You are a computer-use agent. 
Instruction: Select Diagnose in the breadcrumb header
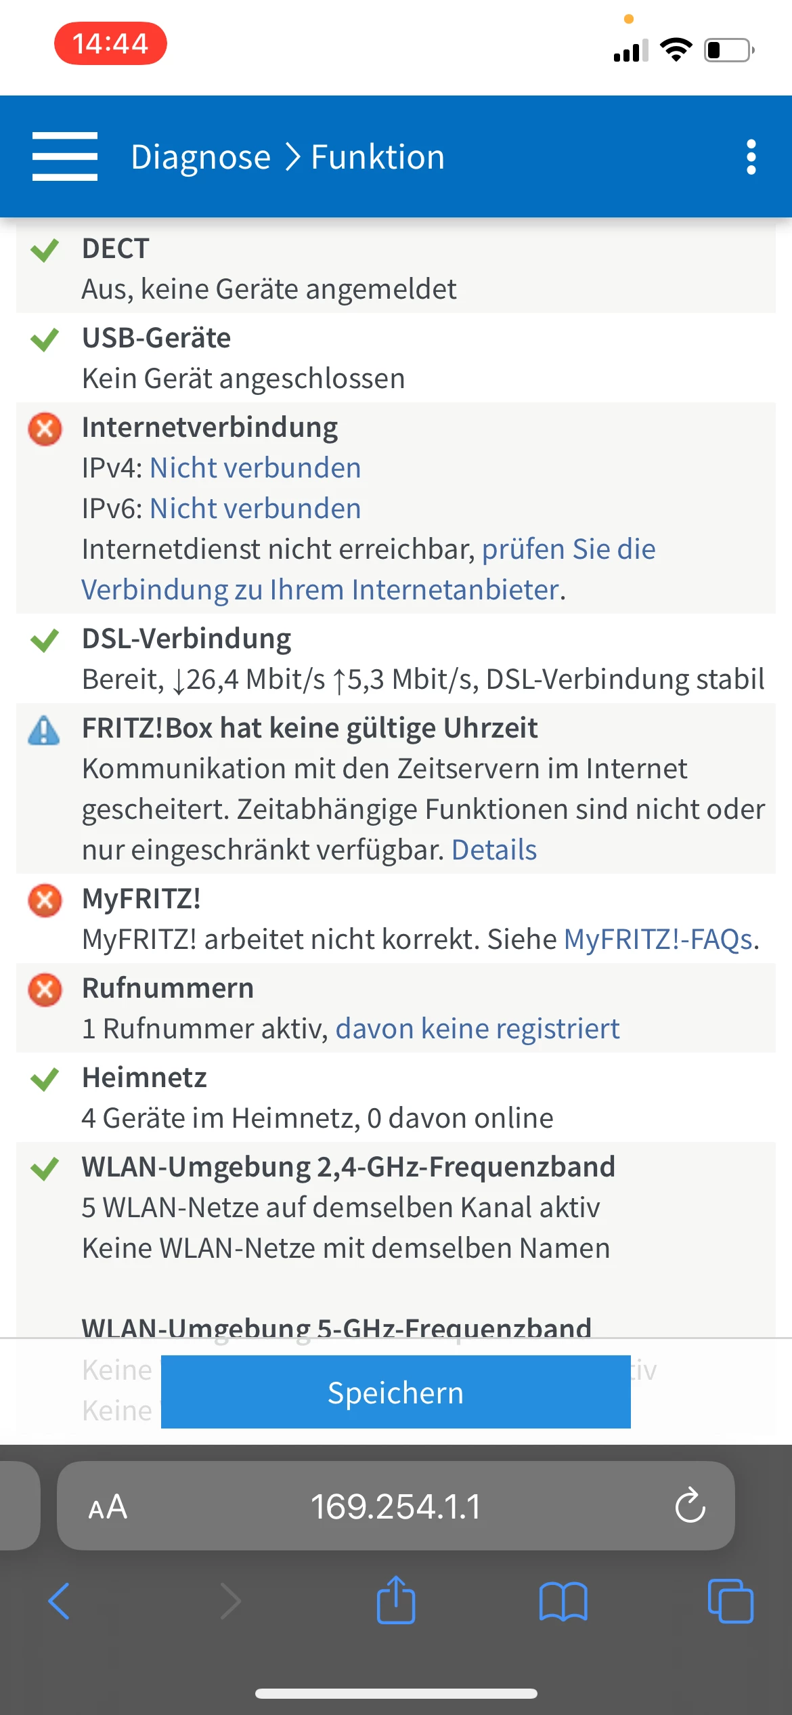click(200, 157)
